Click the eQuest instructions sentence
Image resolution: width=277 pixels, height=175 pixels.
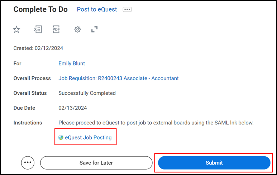pyautogui.click(x=156, y=123)
